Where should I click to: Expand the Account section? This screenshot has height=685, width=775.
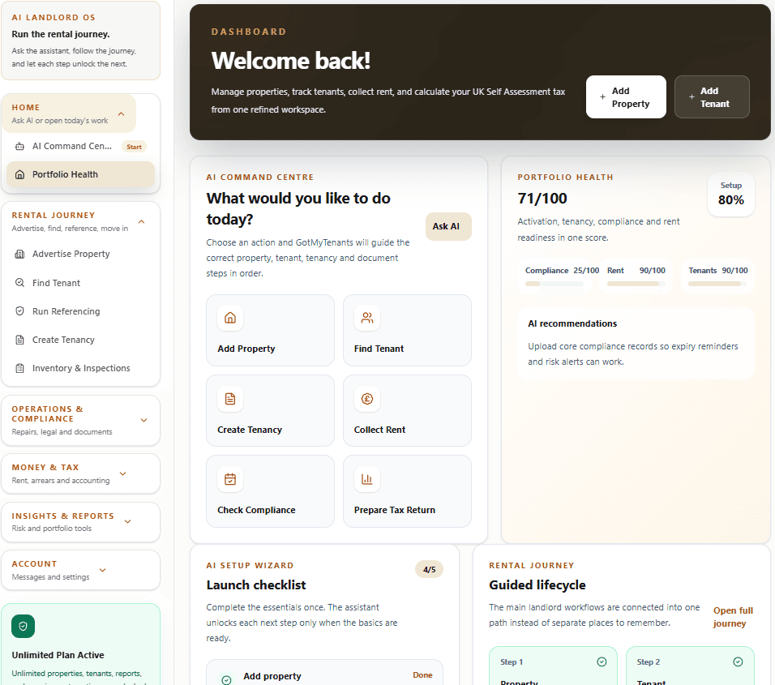pyautogui.click(x=103, y=571)
